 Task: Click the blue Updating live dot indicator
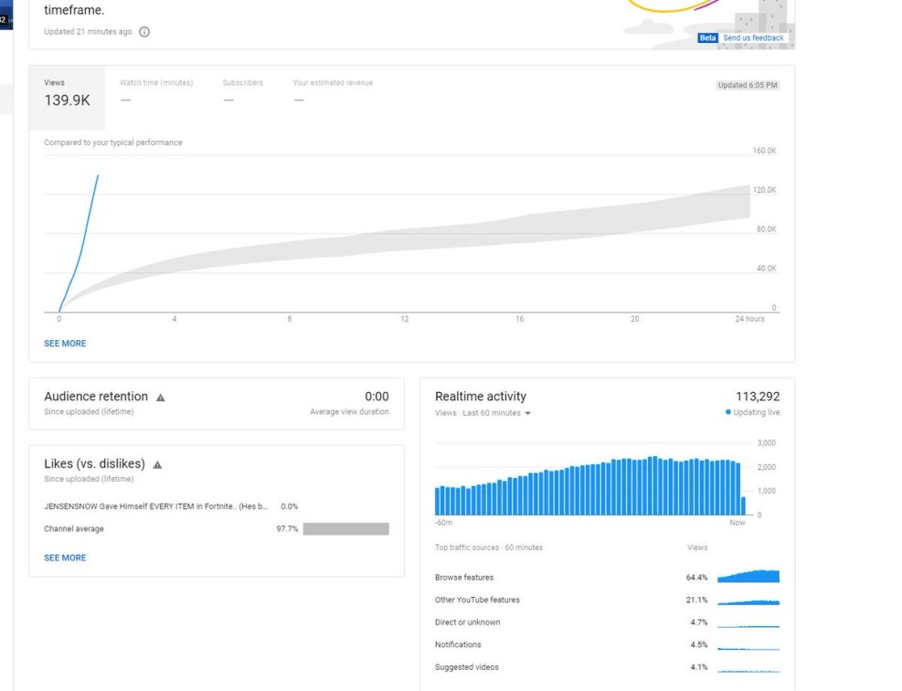(727, 412)
